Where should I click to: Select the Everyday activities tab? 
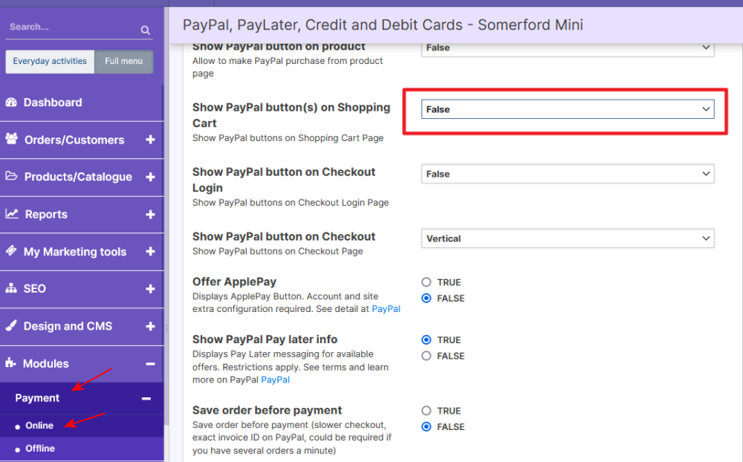coord(50,62)
